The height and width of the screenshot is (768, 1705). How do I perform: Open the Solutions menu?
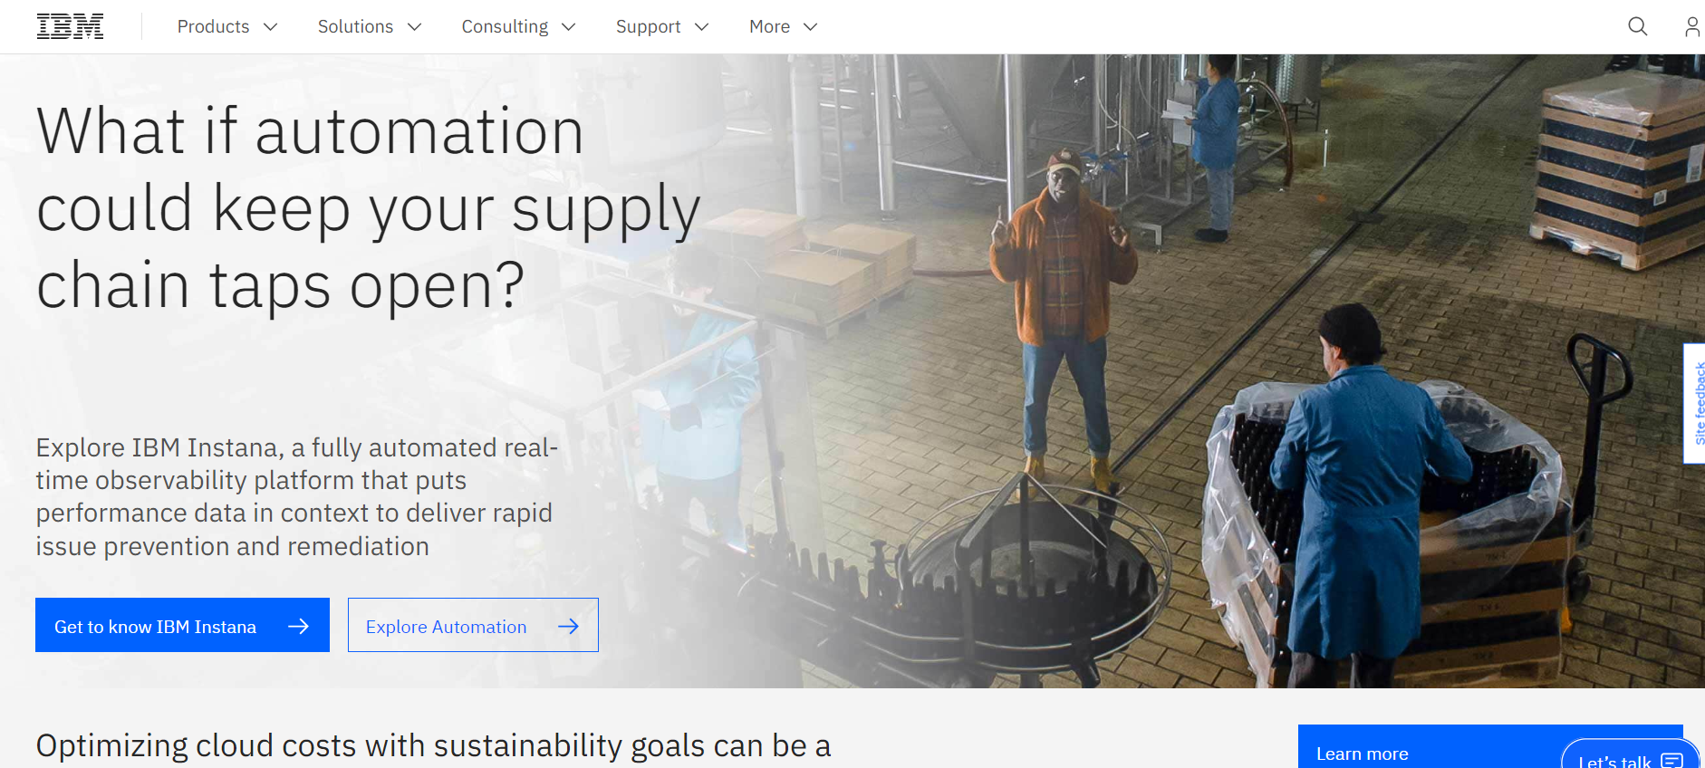pos(355,27)
